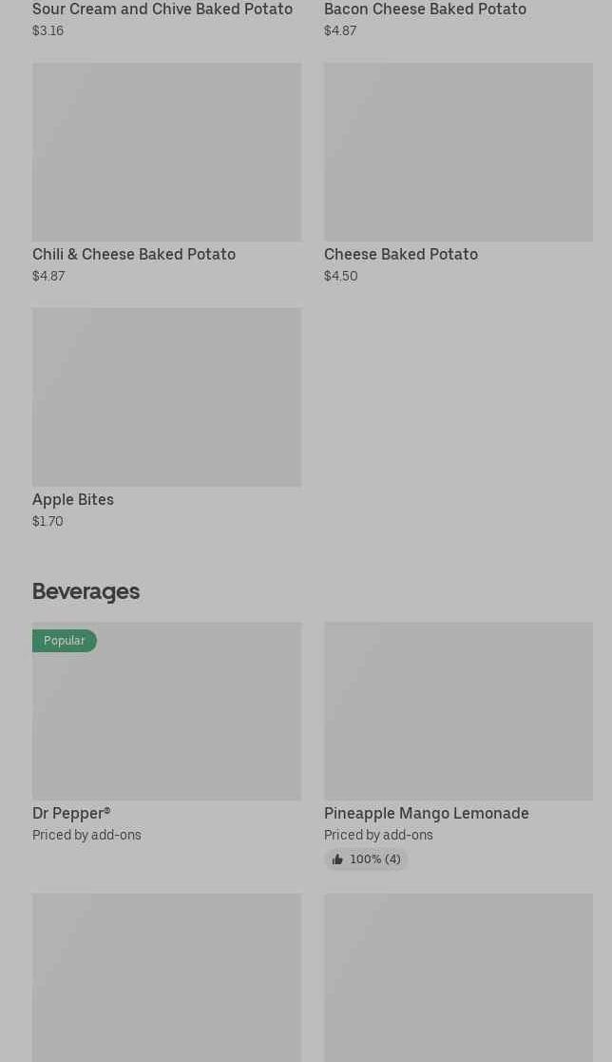Open the Chili & Cheese Baked Potato photo
The image size is (612, 1062).
click(x=166, y=152)
